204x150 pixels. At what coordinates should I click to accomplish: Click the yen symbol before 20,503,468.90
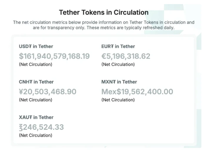[x=21, y=91]
